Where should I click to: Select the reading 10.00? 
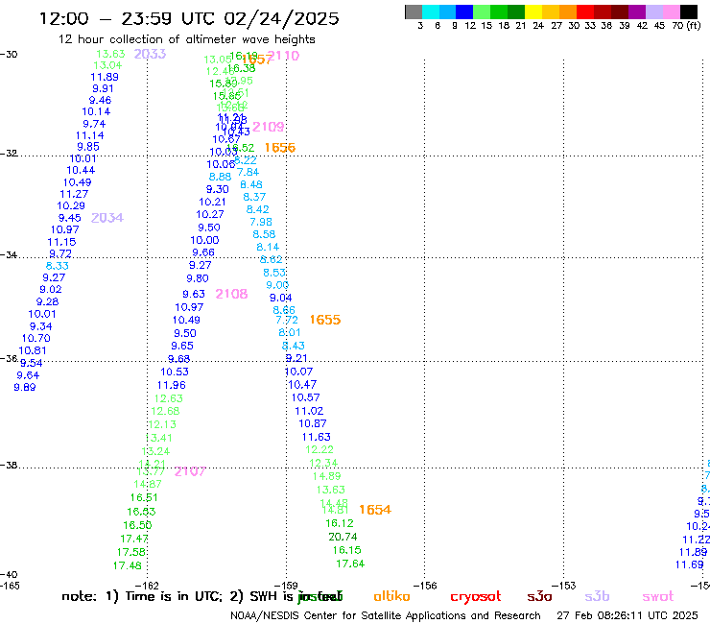204,240
